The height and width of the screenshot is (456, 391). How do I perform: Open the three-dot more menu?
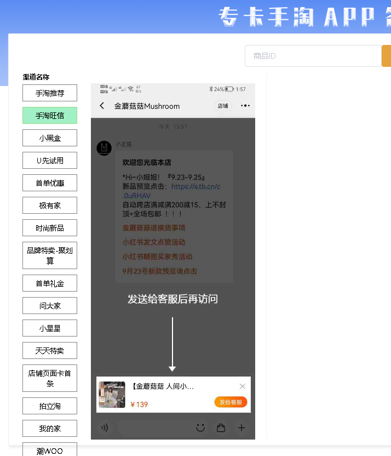click(245, 106)
